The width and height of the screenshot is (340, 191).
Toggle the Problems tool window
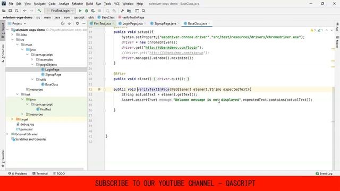click(x=18, y=173)
